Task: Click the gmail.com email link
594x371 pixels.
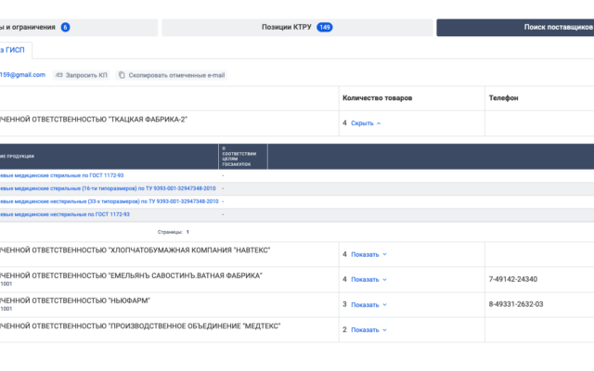Action: tap(22, 75)
